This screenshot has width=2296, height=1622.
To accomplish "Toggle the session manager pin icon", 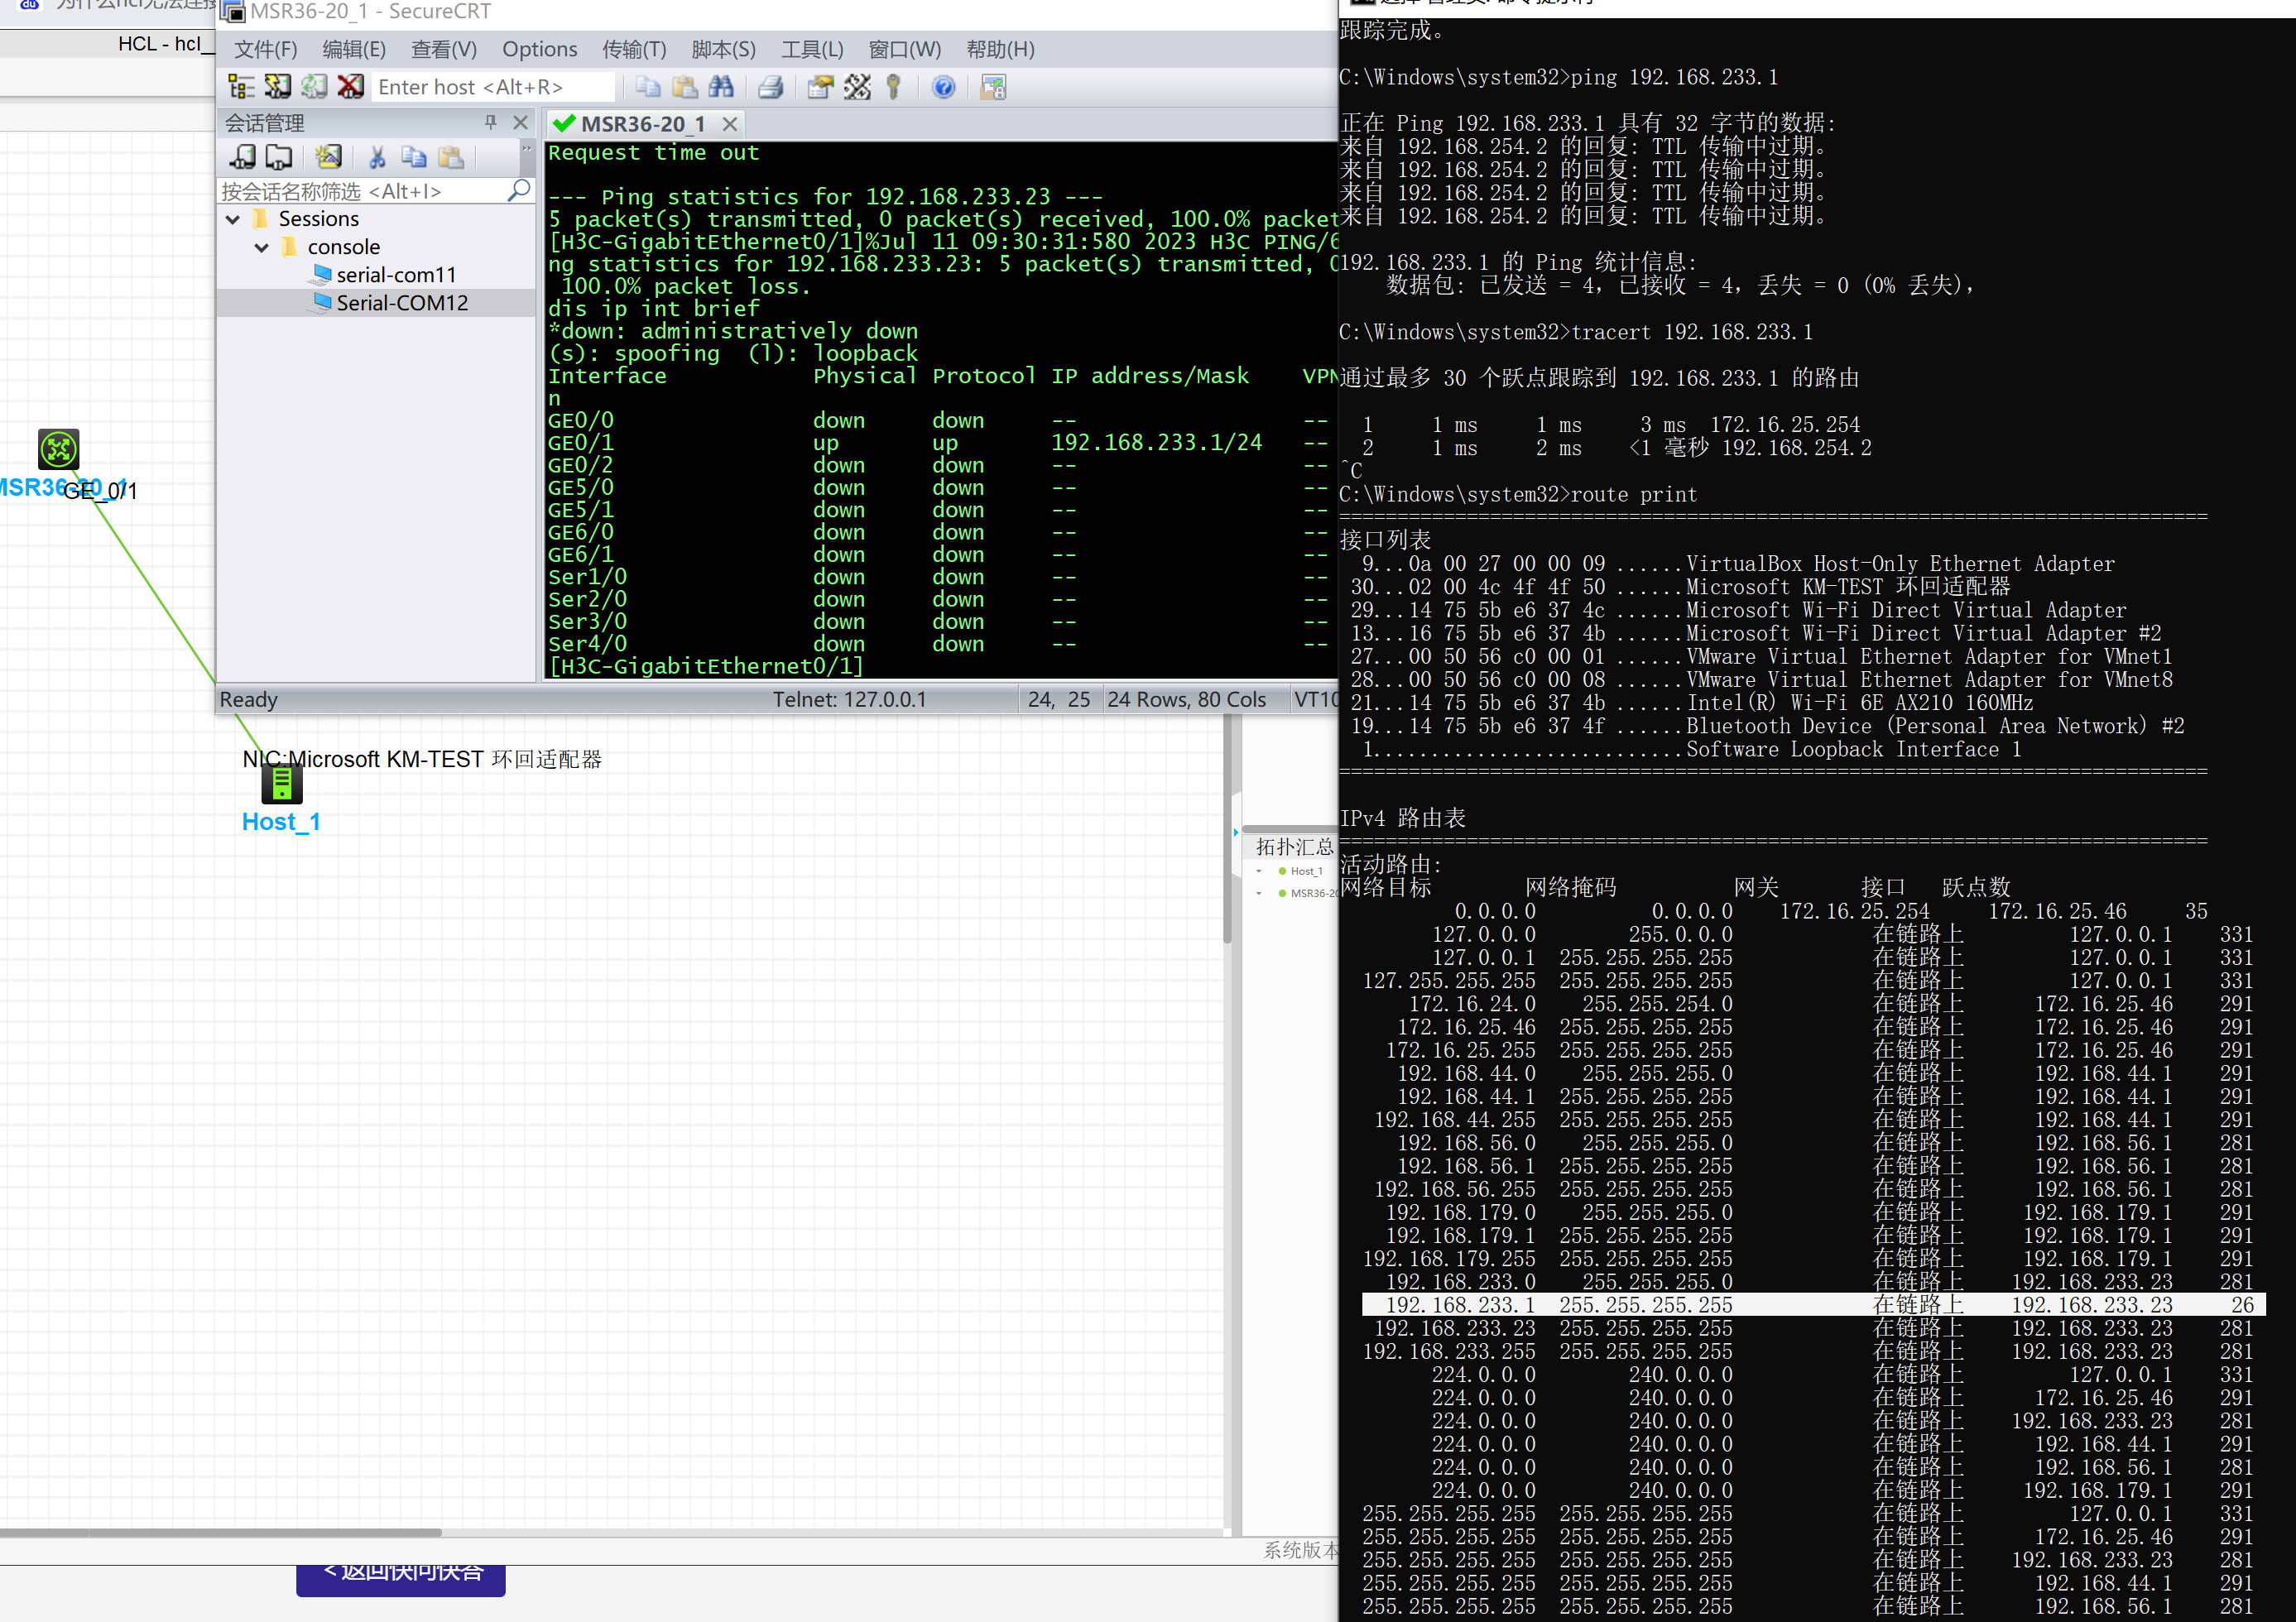I will click(490, 122).
